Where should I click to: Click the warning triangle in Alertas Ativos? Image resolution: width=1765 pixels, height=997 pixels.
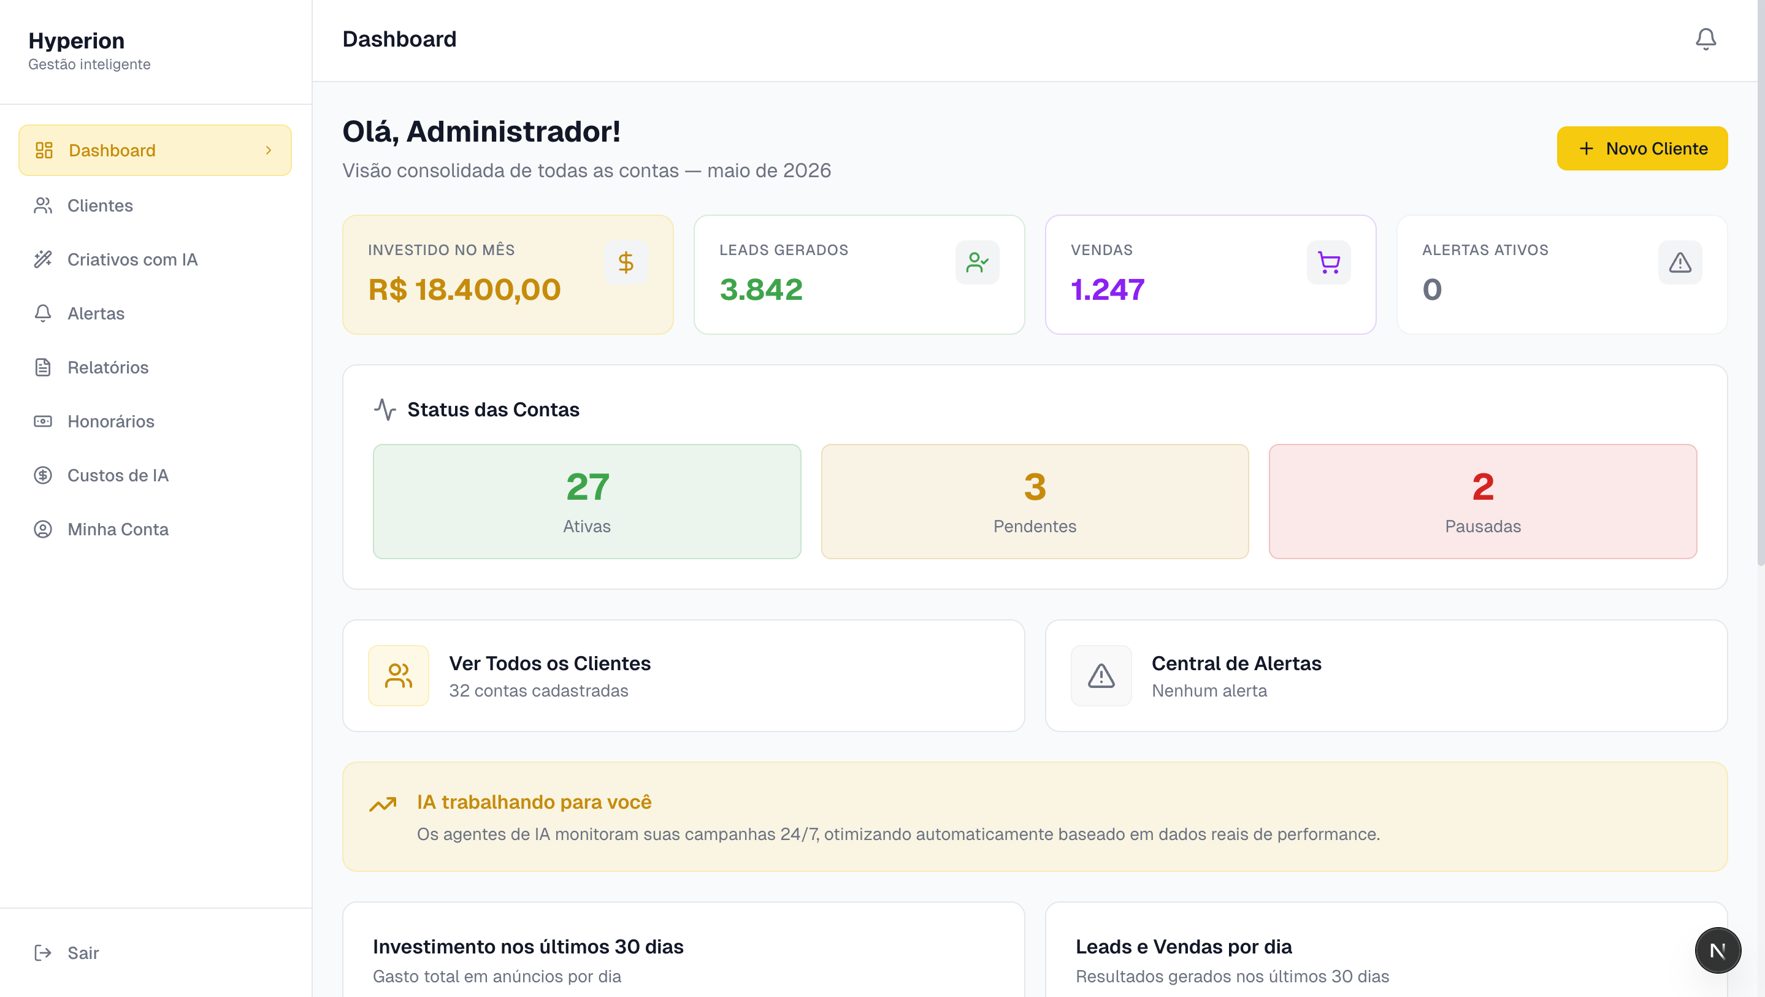pos(1680,262)
